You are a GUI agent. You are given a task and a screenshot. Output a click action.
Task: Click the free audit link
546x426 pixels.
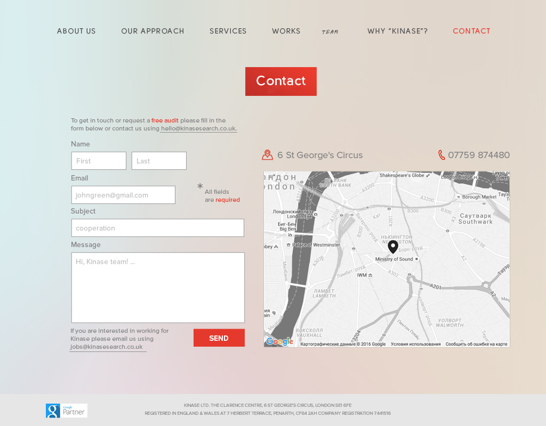pos(165,120)
